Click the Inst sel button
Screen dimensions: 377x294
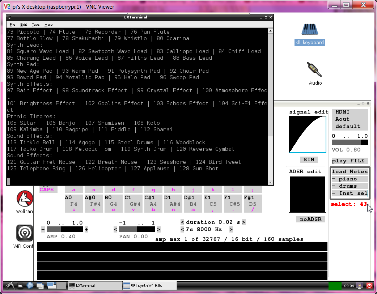pos(350,193)
